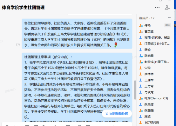Click the add member icon
The image size is (176, 126).
click(167, 8)
